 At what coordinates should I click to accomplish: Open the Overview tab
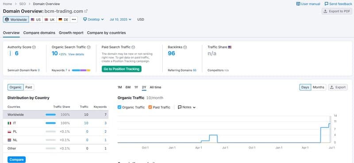coord(12,33)
